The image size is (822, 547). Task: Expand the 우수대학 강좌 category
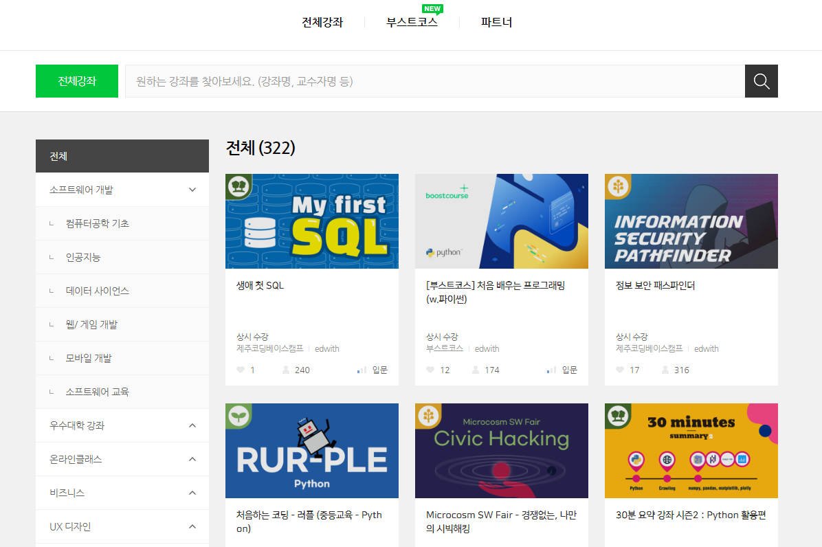coord(192,425)
